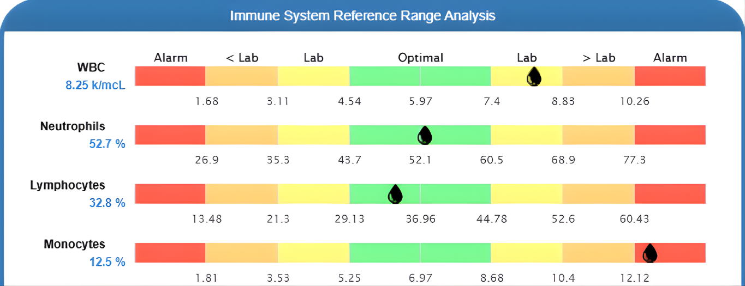
Task: Click WBC bar's left red alarm zone
Action: (x=170, y=76)
